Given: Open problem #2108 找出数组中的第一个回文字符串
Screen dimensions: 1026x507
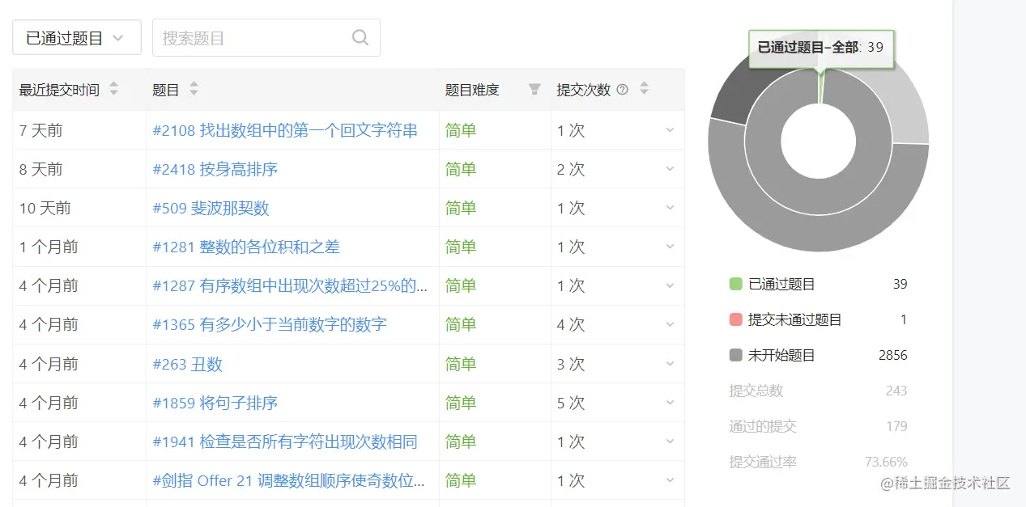Looking at the screenshot, I should [285, 130].
